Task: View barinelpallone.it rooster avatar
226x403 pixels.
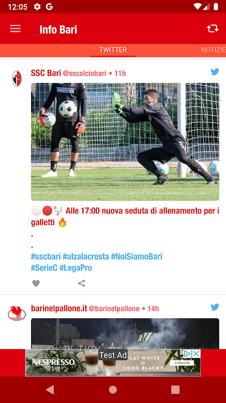Action: pyautogui.click(x=17, y=313)
